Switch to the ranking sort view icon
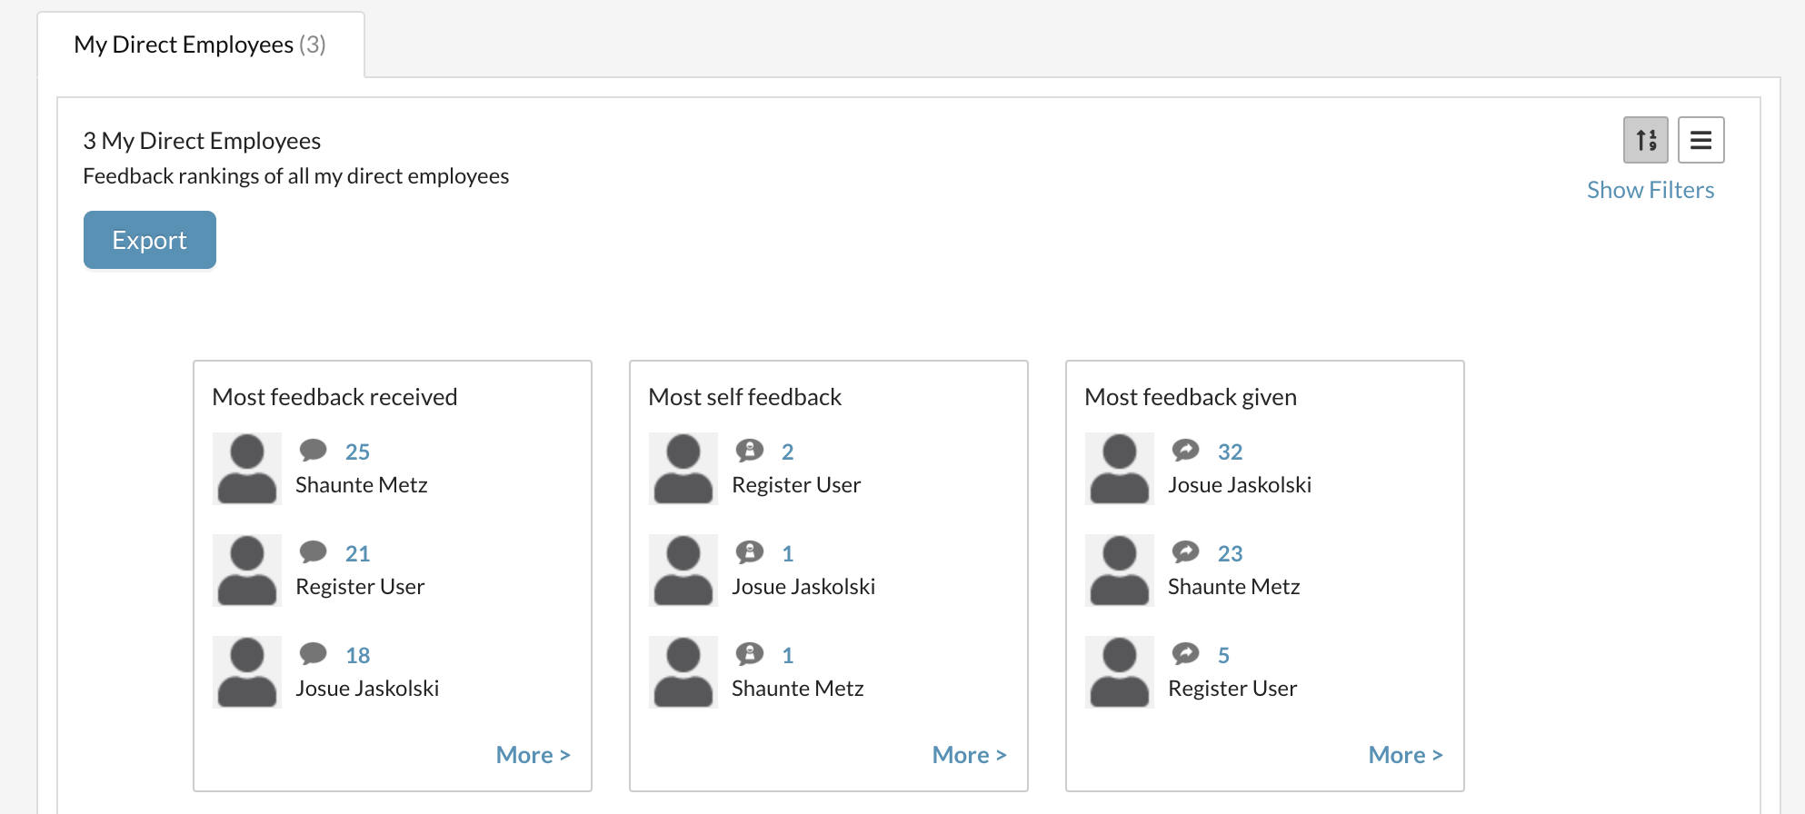Screen dimensions: 1805x814 [1645, 140]
